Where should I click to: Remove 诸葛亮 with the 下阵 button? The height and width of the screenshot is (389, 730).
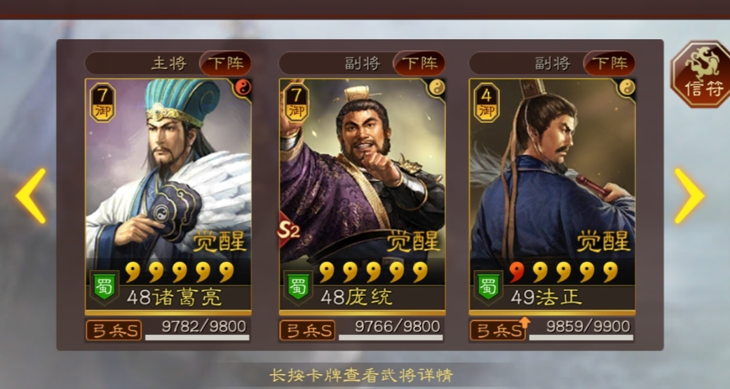225,63
